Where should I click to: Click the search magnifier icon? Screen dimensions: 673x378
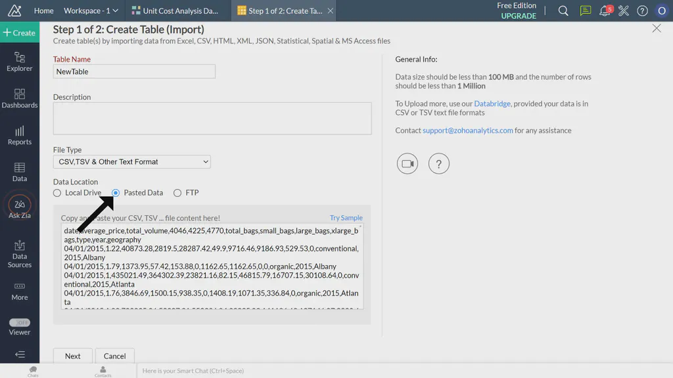click(x=563, y=10)
